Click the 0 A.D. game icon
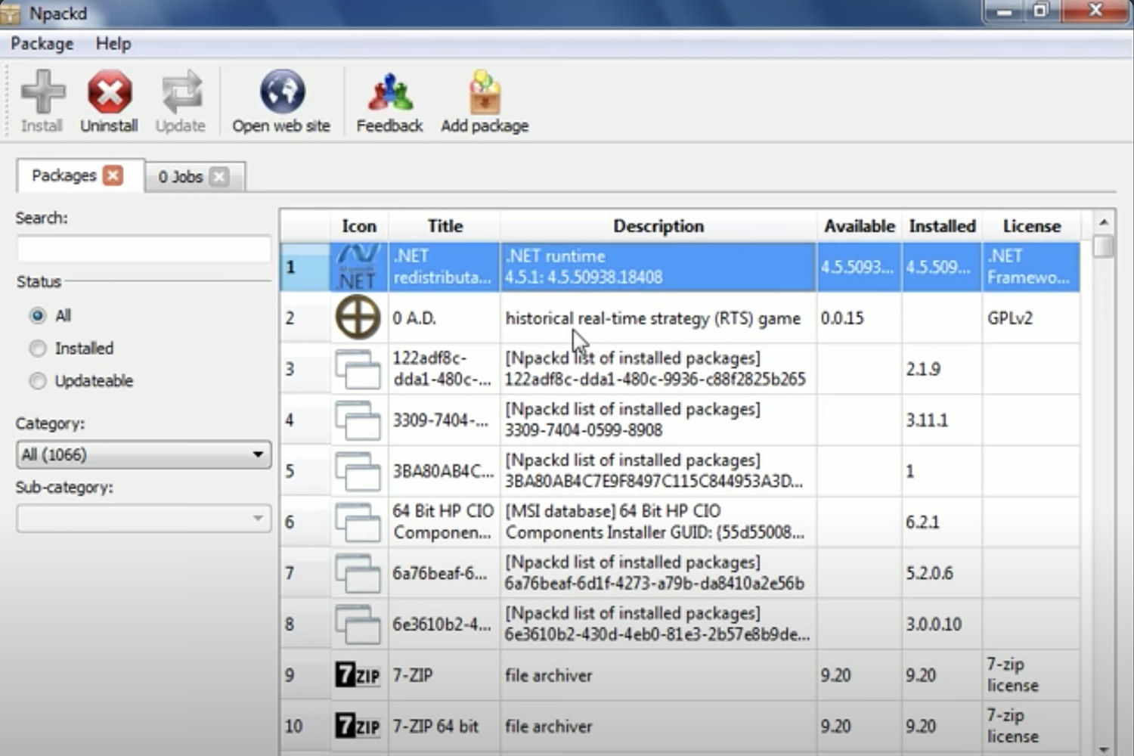 coord(358,318)
